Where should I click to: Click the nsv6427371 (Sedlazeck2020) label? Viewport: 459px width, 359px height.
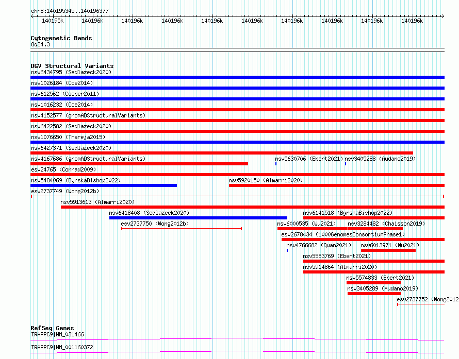coord(71,148)
